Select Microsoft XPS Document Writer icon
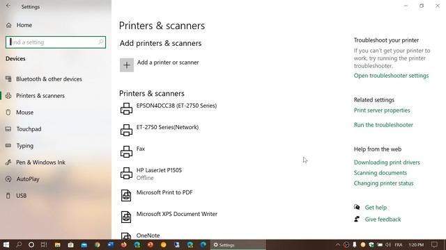This screenshot has height=250, width=446. tap(126, 217)
